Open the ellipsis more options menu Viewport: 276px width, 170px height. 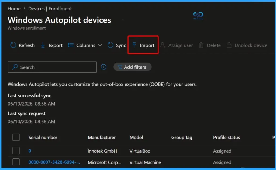[x=122, y=20]
